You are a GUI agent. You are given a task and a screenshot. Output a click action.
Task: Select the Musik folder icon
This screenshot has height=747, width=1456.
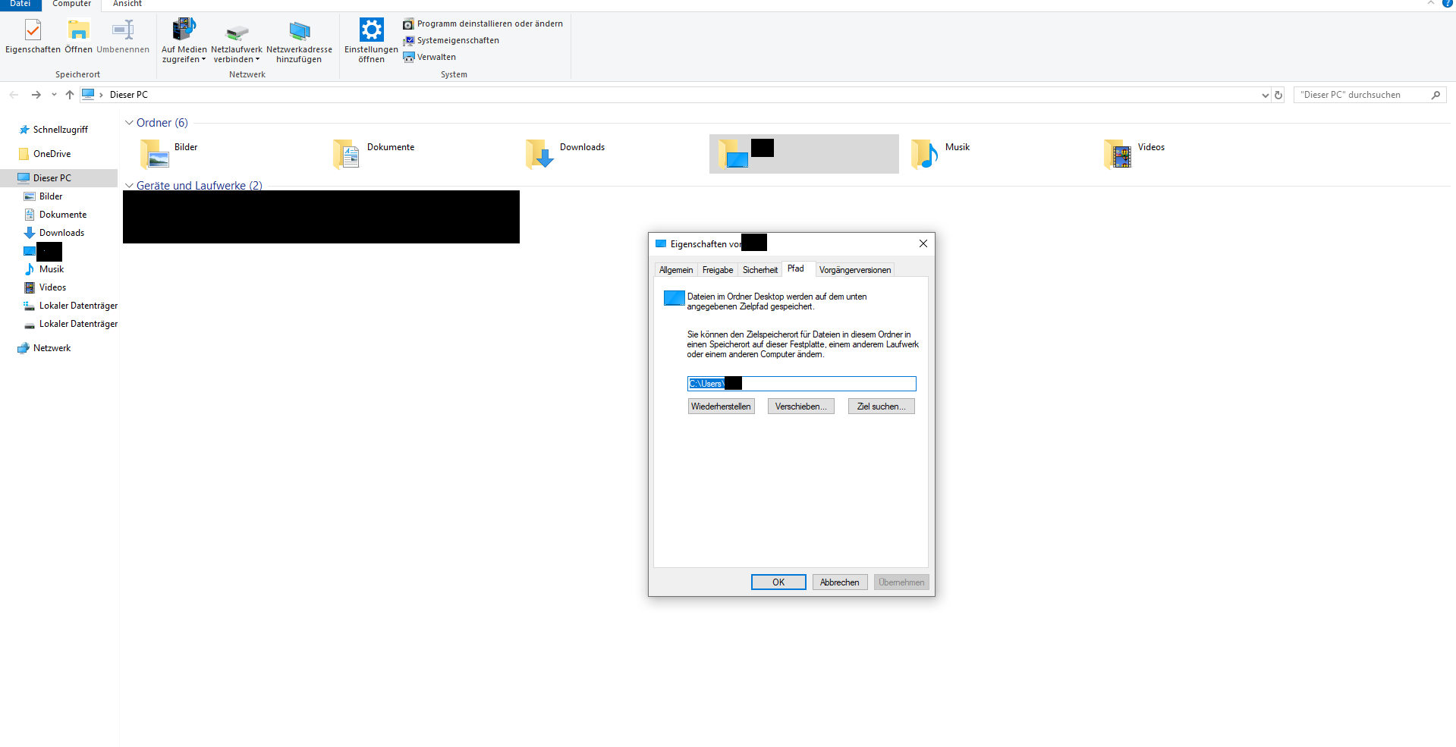[925, 154]
